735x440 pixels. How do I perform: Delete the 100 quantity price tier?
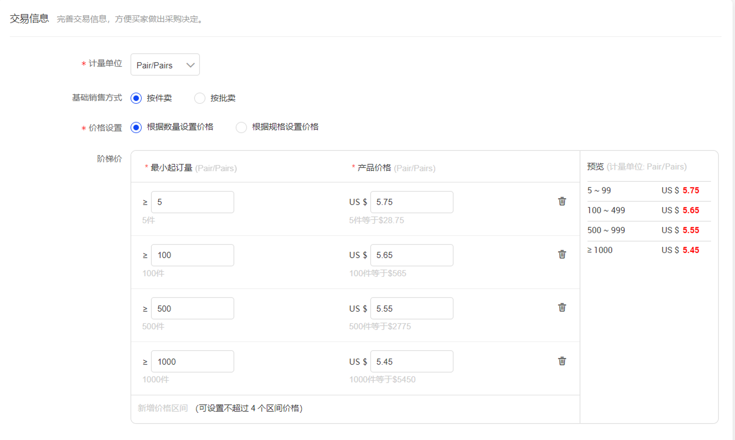(562, 254)
